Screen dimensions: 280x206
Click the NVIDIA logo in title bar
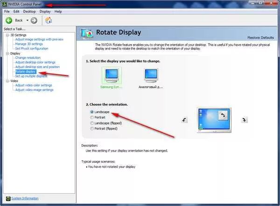pyautogui.click(x=4, y=4)
